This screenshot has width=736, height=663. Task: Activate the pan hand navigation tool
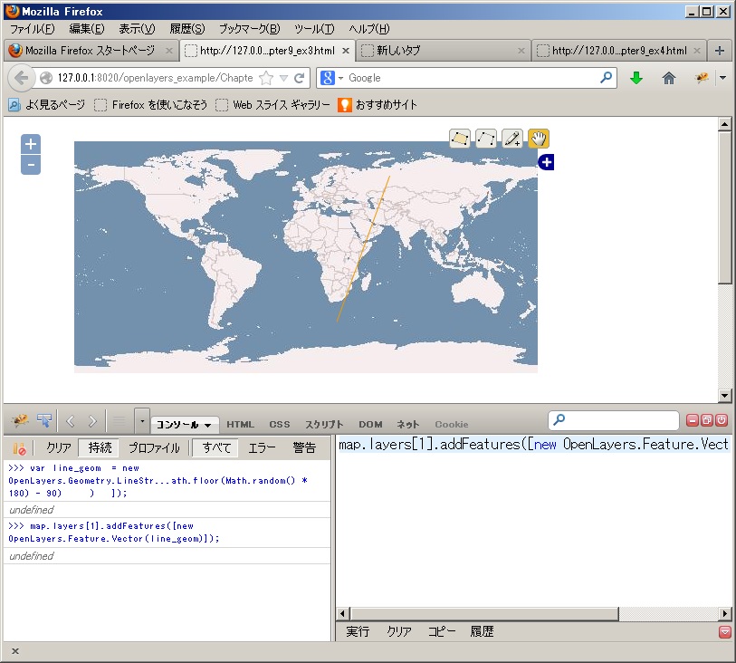pyautogui.click(x=539, y=139)
